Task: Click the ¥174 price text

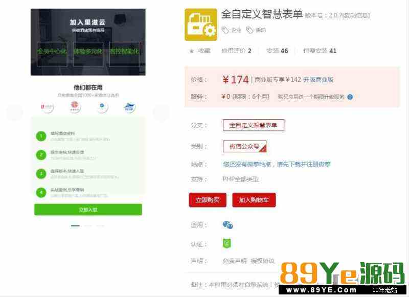Action: pyautogui.click(x=236, y=80)
